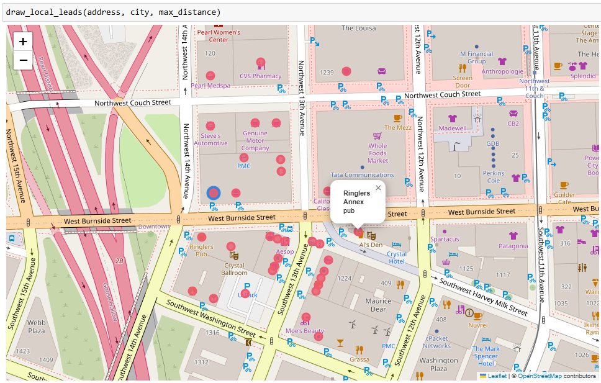Click the marker above Steve's Automotive
The width and height of the screenshot is (601, 383).
tap(210, 126)
